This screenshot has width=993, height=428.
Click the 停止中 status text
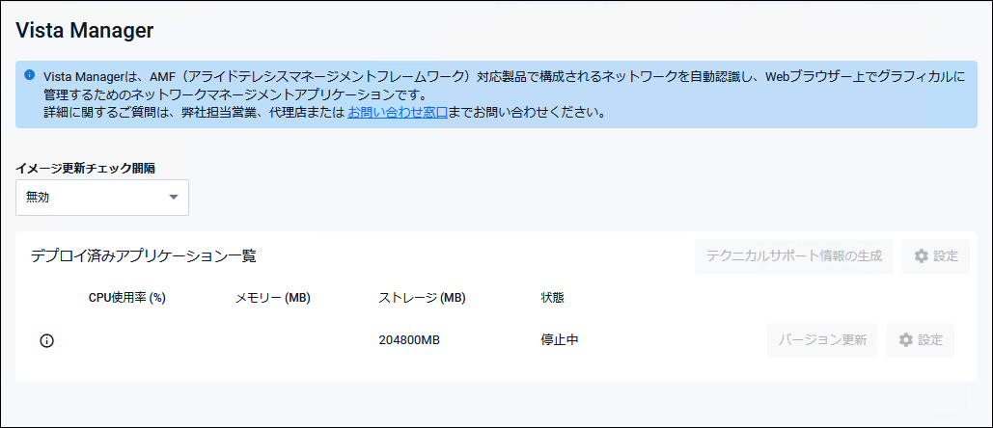click(x=559, y=340)
